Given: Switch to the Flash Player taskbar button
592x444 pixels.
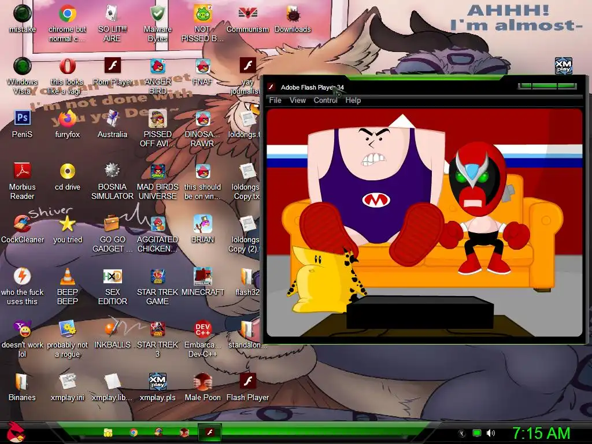Looking at the screenshot, I should pyautogui.click(x=209, y=432).
